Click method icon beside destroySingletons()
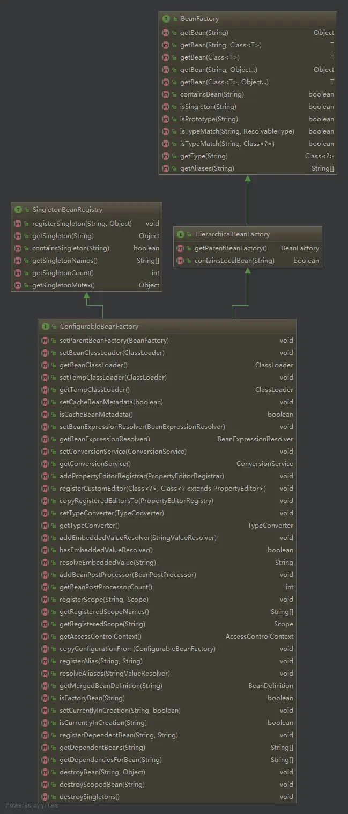The image size is (348, 814). point(45,797)
